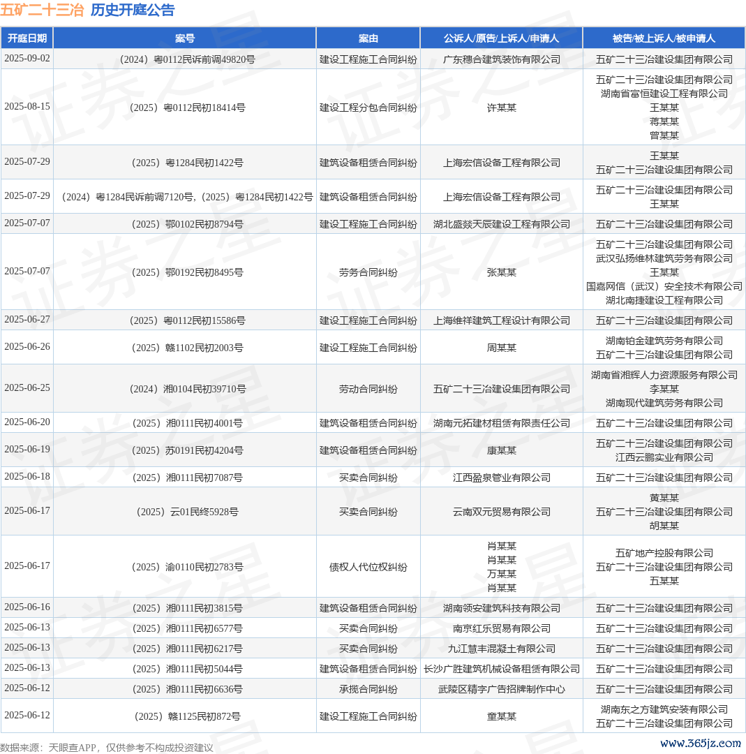Click the 案号 column header

tap(185, 38)
